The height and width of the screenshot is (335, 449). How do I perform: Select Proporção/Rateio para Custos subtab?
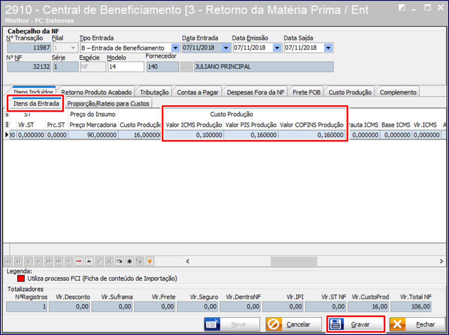pos(108,104)
